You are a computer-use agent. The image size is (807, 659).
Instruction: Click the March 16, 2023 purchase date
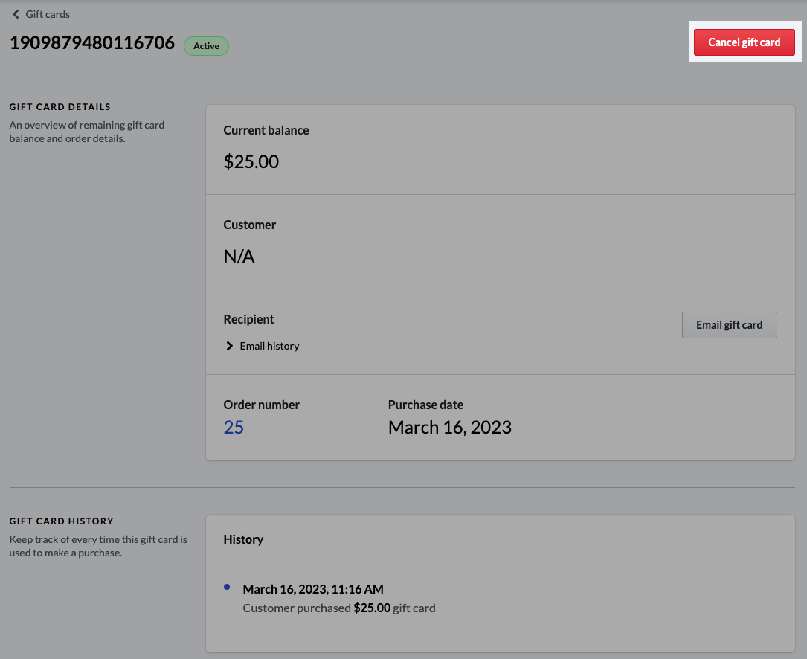(x=449, y=427)
